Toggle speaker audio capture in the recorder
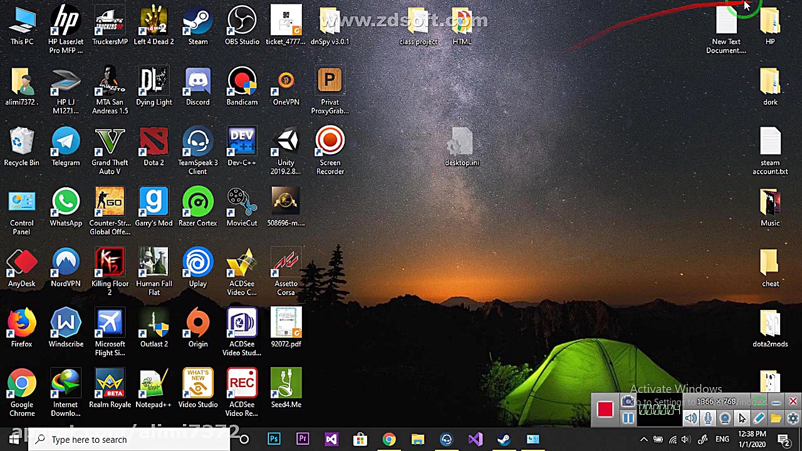This screenshot has width=802, height=451. (690, 418)
